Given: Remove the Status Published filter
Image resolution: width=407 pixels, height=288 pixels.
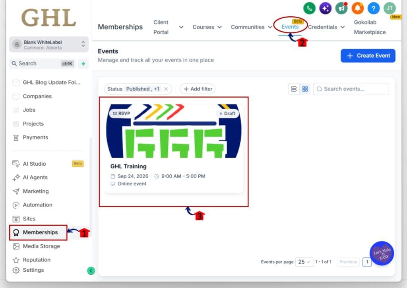Looking at the screenshot, I should 166,89.
